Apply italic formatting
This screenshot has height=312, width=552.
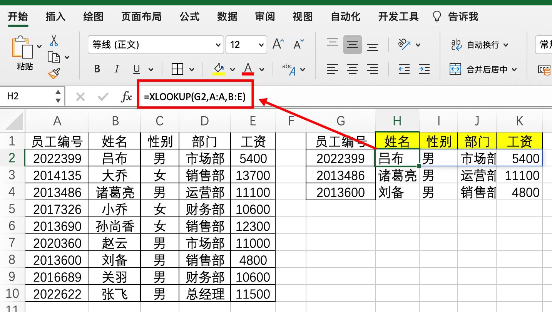pyautogui.click(x=116, y=69)
